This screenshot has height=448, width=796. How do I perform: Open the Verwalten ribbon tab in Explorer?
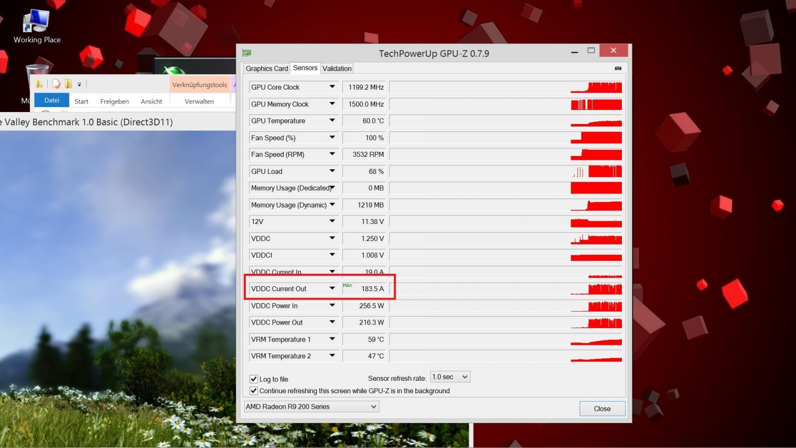pos(199,101)
